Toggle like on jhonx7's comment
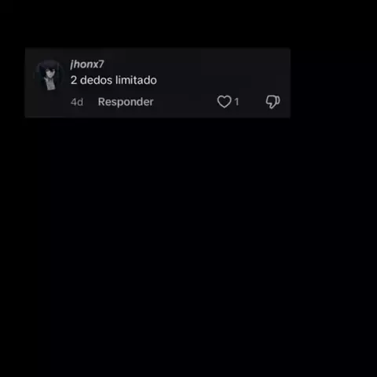The height and width of the screenshot is (377, 377). click(225, 102)
